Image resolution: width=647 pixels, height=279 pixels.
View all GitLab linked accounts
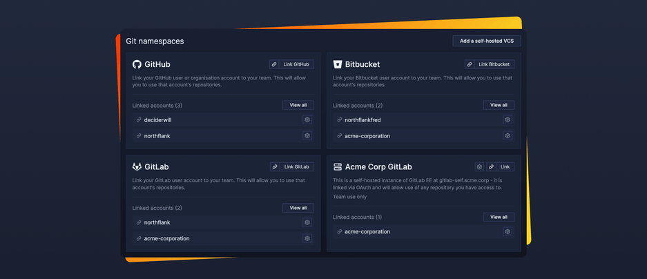[298, 208]
